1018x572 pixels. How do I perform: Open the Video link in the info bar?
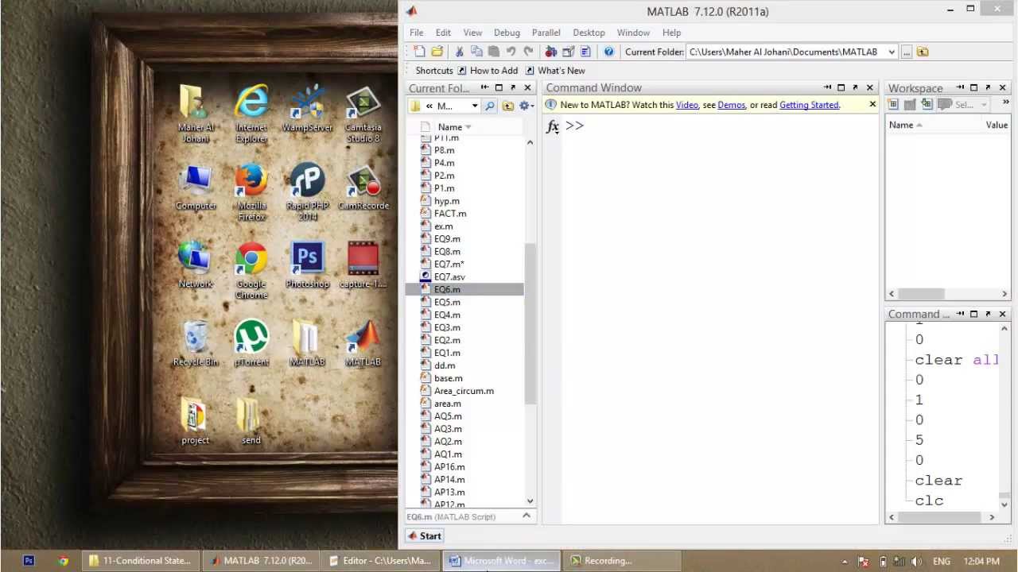tap(687, 105)
